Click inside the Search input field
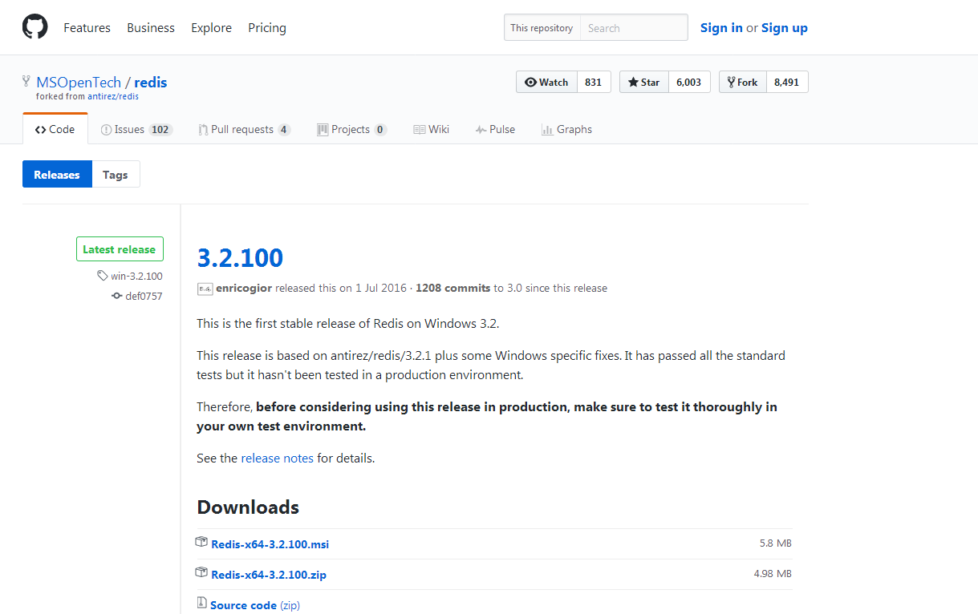Screen dimensions: 978x614 [x=634, y=27]
